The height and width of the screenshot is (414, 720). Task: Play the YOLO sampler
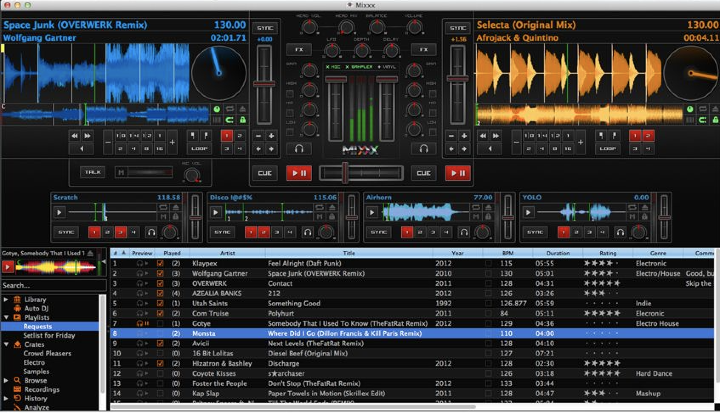(528, 212)
